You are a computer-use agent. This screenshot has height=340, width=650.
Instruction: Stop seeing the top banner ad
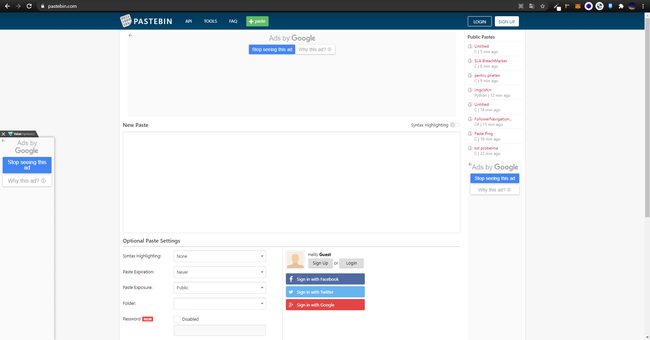[x=272, y=49]
